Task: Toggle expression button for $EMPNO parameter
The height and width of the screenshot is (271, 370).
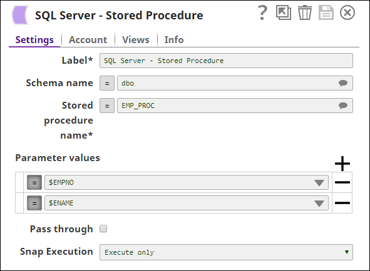Action: [34, 182]
